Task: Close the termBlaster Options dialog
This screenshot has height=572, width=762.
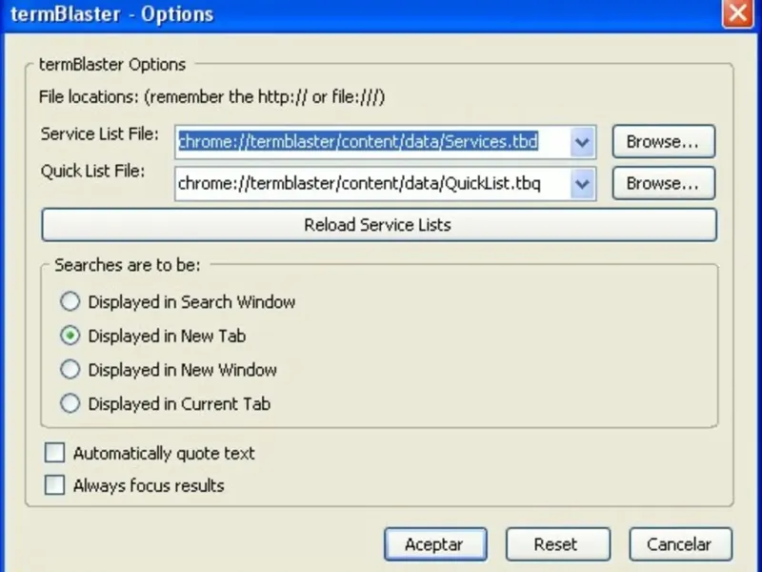Action: click(x=737, y=12)
